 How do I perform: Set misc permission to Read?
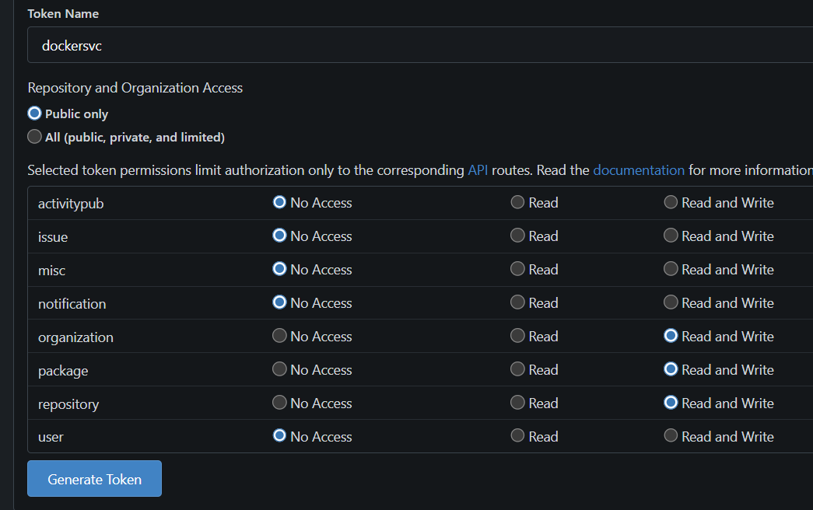click(x=517, y=269)
